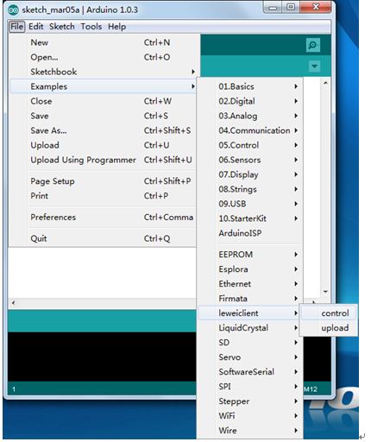Select the control example sketch
371x442 pixels.
pos(329,313)
